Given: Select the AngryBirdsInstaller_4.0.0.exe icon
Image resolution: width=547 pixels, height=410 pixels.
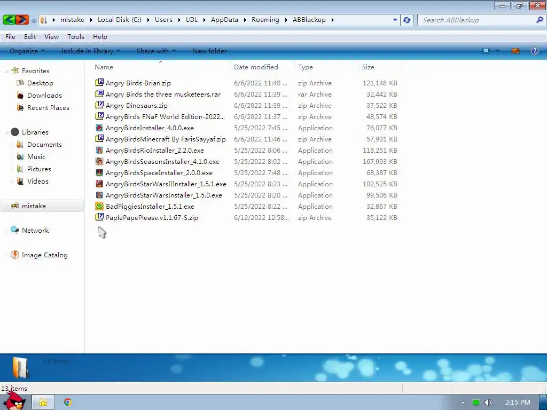Looking at the screenshot, I should (99, 128).
